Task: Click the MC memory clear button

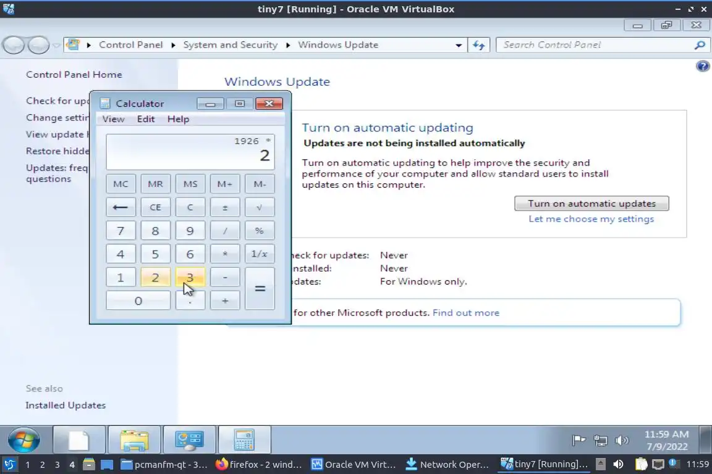Action: click(x=121, y=184)
